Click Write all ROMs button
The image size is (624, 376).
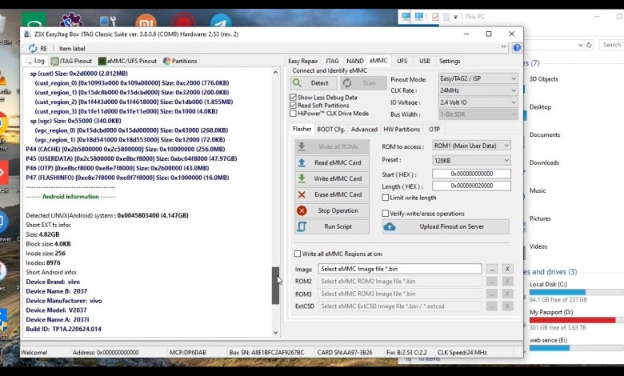pyautogui.click(x=332, y=147)
